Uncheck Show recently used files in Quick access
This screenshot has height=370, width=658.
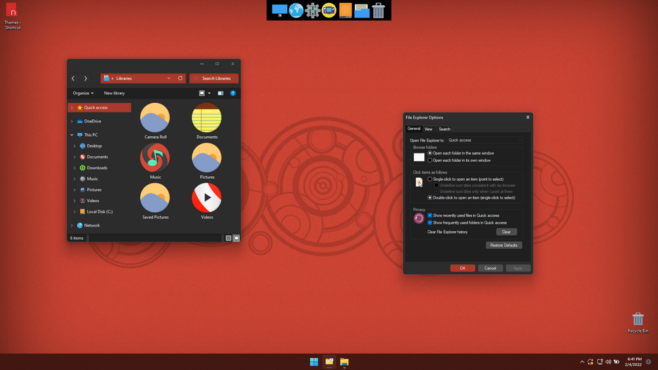click(430, 215)
